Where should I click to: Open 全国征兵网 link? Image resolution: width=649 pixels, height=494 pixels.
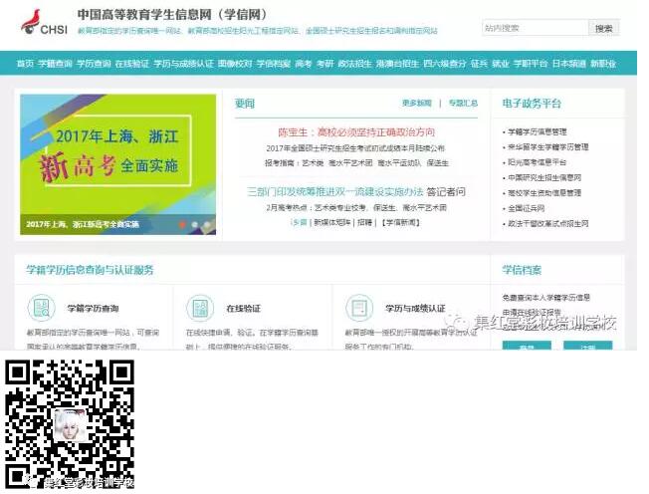point(529,209)
